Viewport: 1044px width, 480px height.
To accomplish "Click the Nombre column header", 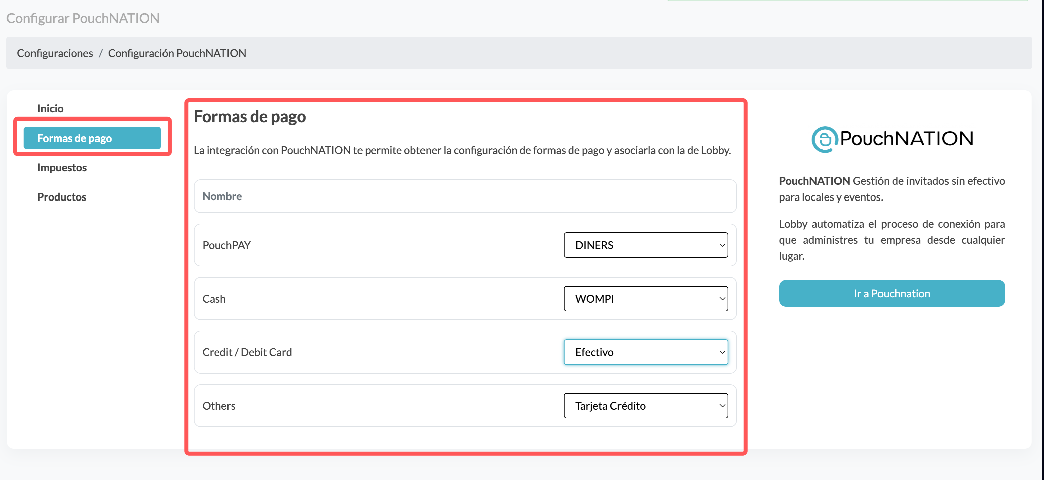I will (222, 196).
